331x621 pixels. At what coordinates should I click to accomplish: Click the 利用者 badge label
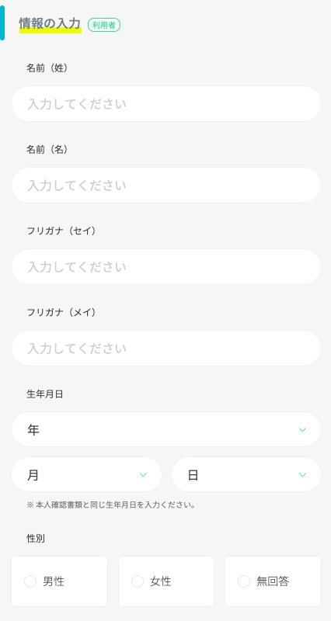(104, 25)
